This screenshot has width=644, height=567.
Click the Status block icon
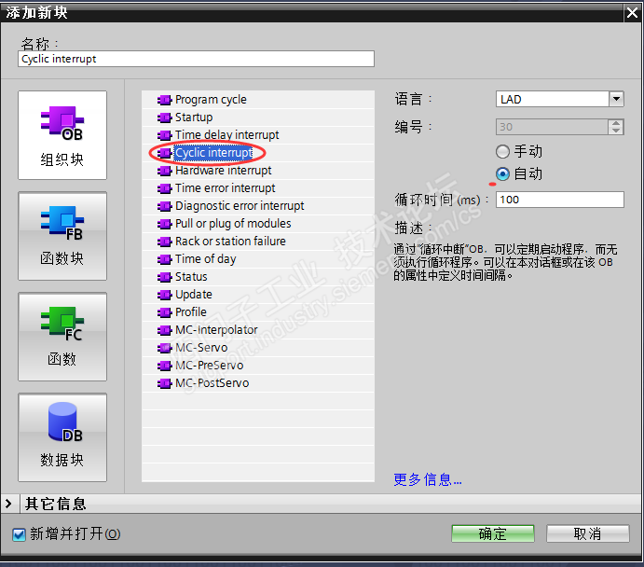pyautogui.click(x=164, y=277)
